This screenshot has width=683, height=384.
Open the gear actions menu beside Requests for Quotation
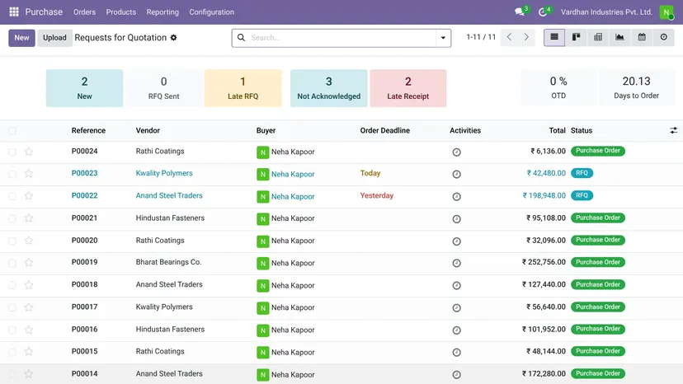point(174,37)
